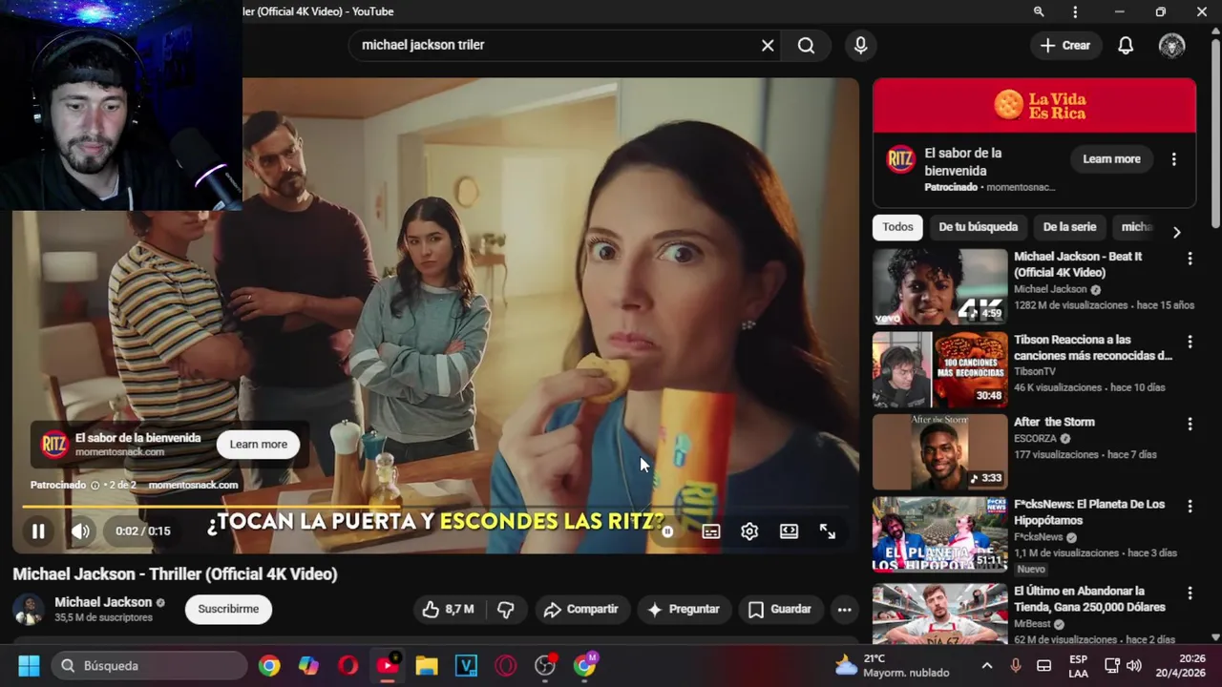The width and height of the screenshot is (1222, 687).
Task: Open the YouTube app on the taskbar
Action: (x=388, y=665)
